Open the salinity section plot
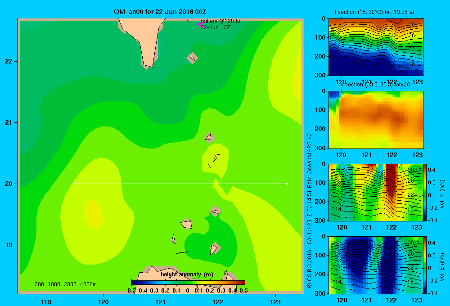The height and width of the screenshot is (306, 450). point(376,120)
